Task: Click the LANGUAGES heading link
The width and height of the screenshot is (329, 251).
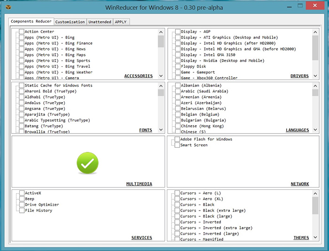Action: [x=298, y=130]
